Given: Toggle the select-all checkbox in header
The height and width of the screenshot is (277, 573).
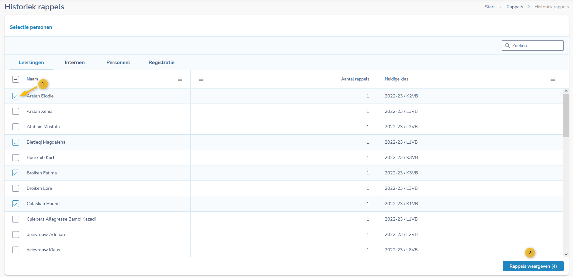Looking at the screenshot, I should pos(15,79).
